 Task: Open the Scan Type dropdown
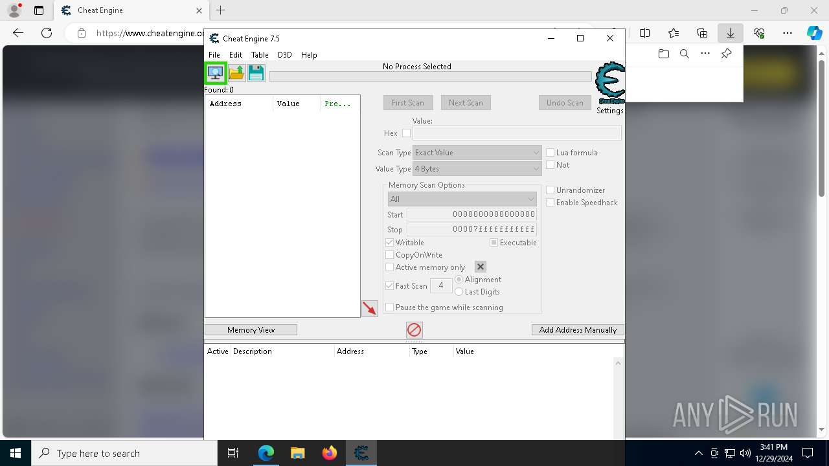click(x=477, y=153)
